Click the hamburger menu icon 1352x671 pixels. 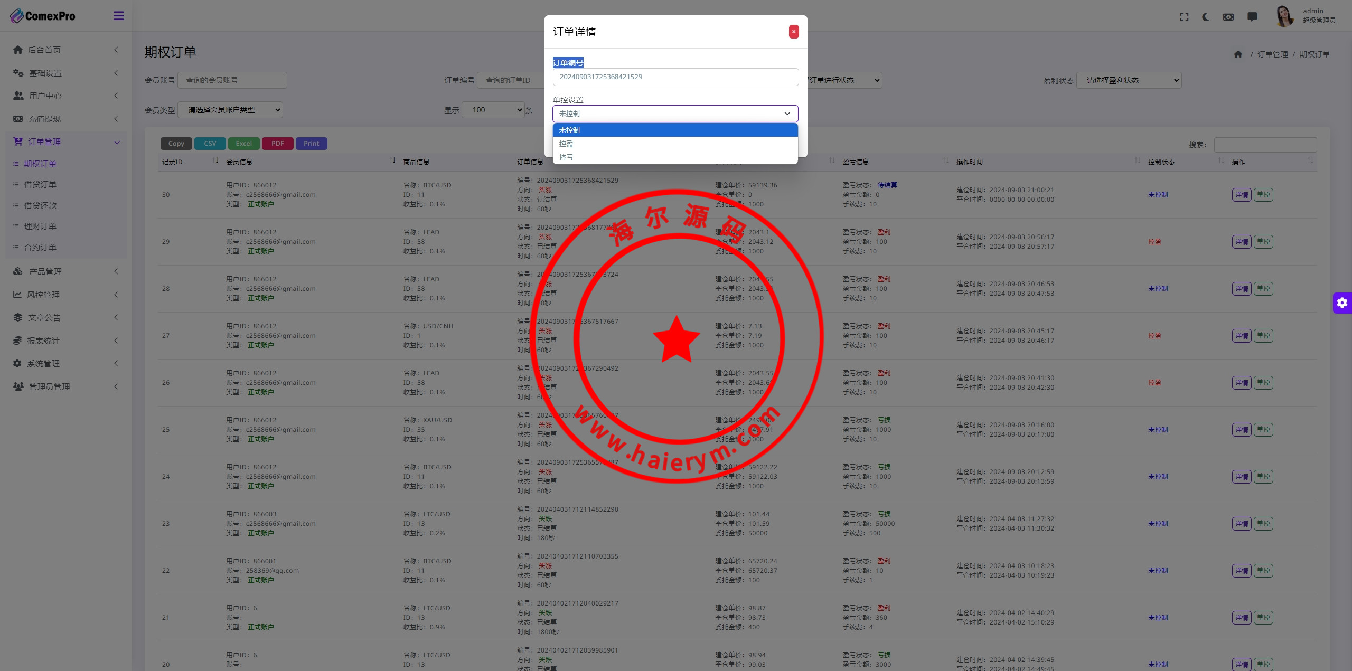[x=119, y=16]
